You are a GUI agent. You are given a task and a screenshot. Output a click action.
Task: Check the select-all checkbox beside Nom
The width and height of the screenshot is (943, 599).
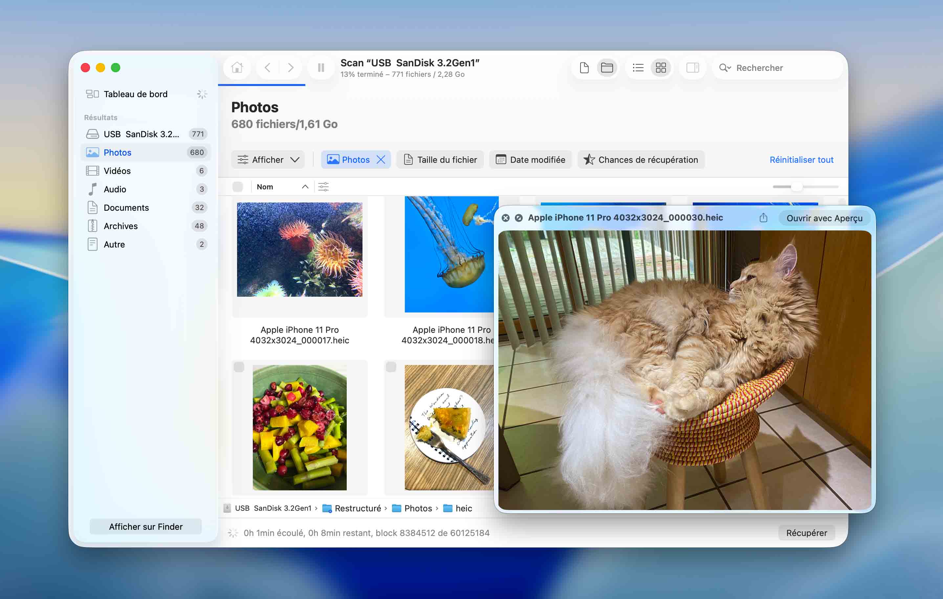(x=238, y=187)
